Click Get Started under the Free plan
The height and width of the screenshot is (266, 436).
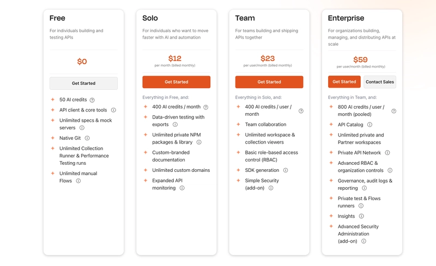[83, 83]
